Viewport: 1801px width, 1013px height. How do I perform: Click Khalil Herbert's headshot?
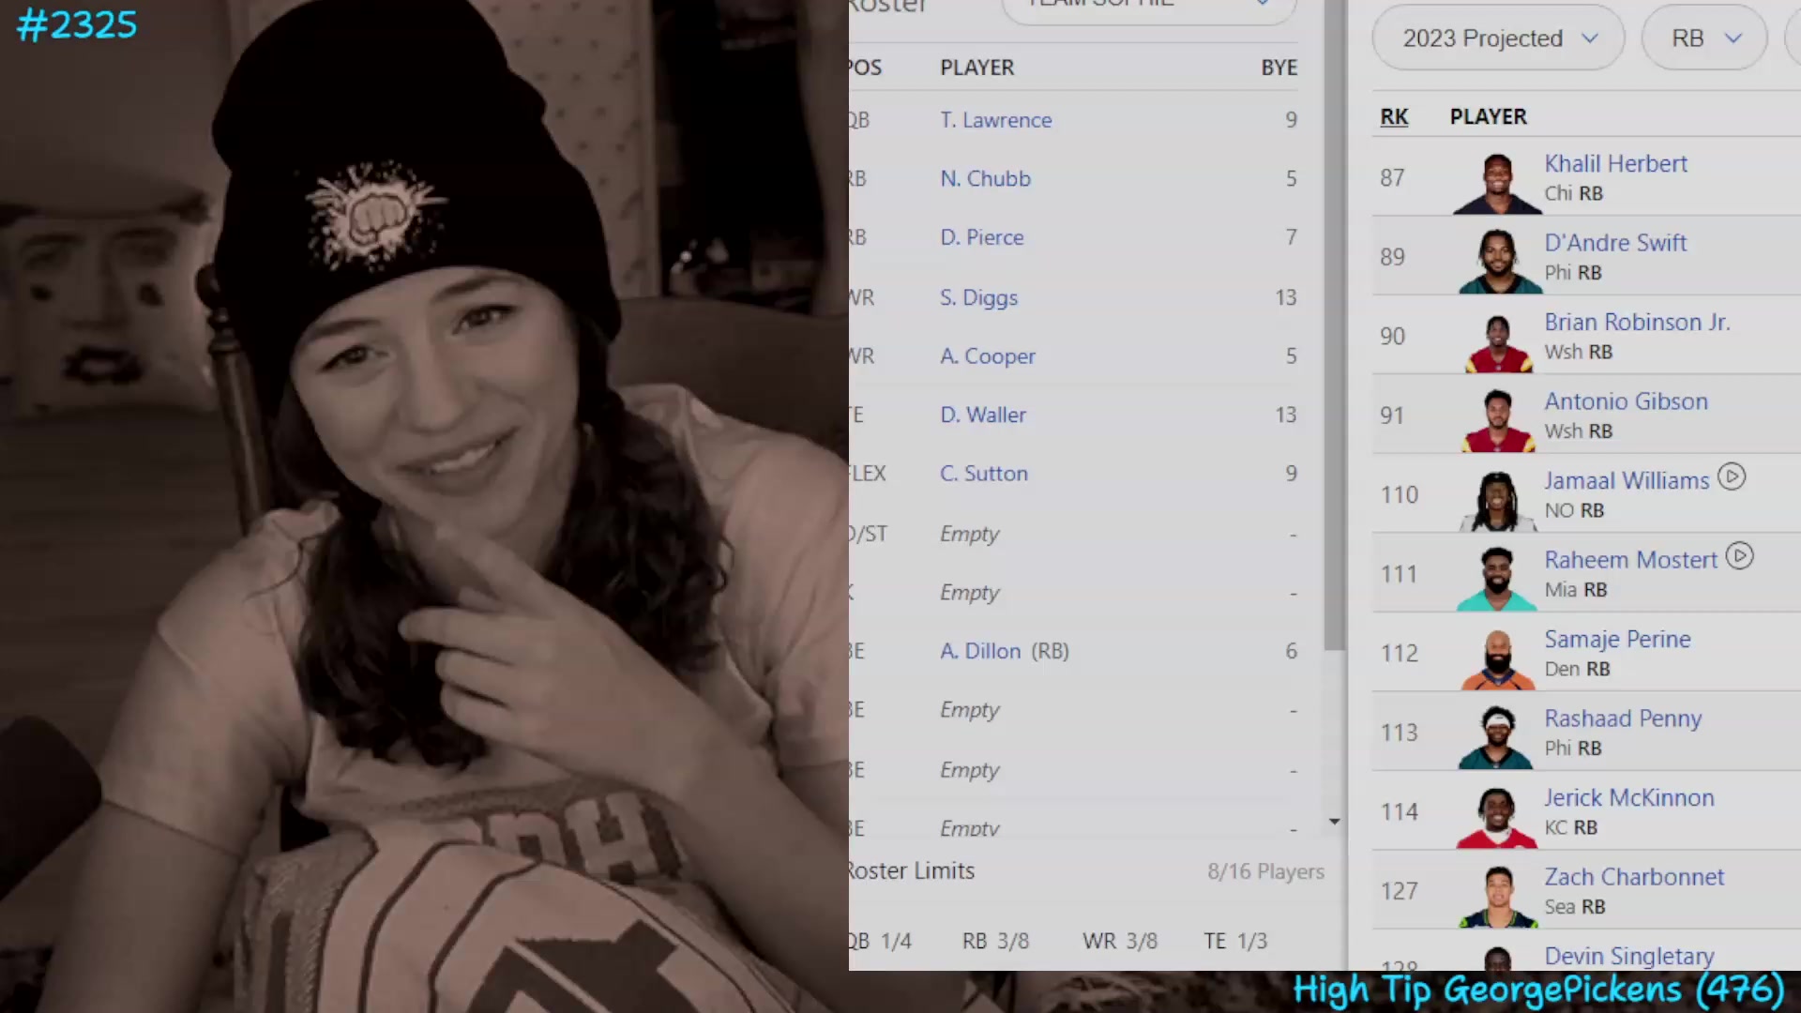(x=1497, y=184)
